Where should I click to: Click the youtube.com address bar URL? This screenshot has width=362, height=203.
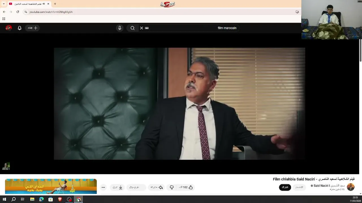(51, 12)
